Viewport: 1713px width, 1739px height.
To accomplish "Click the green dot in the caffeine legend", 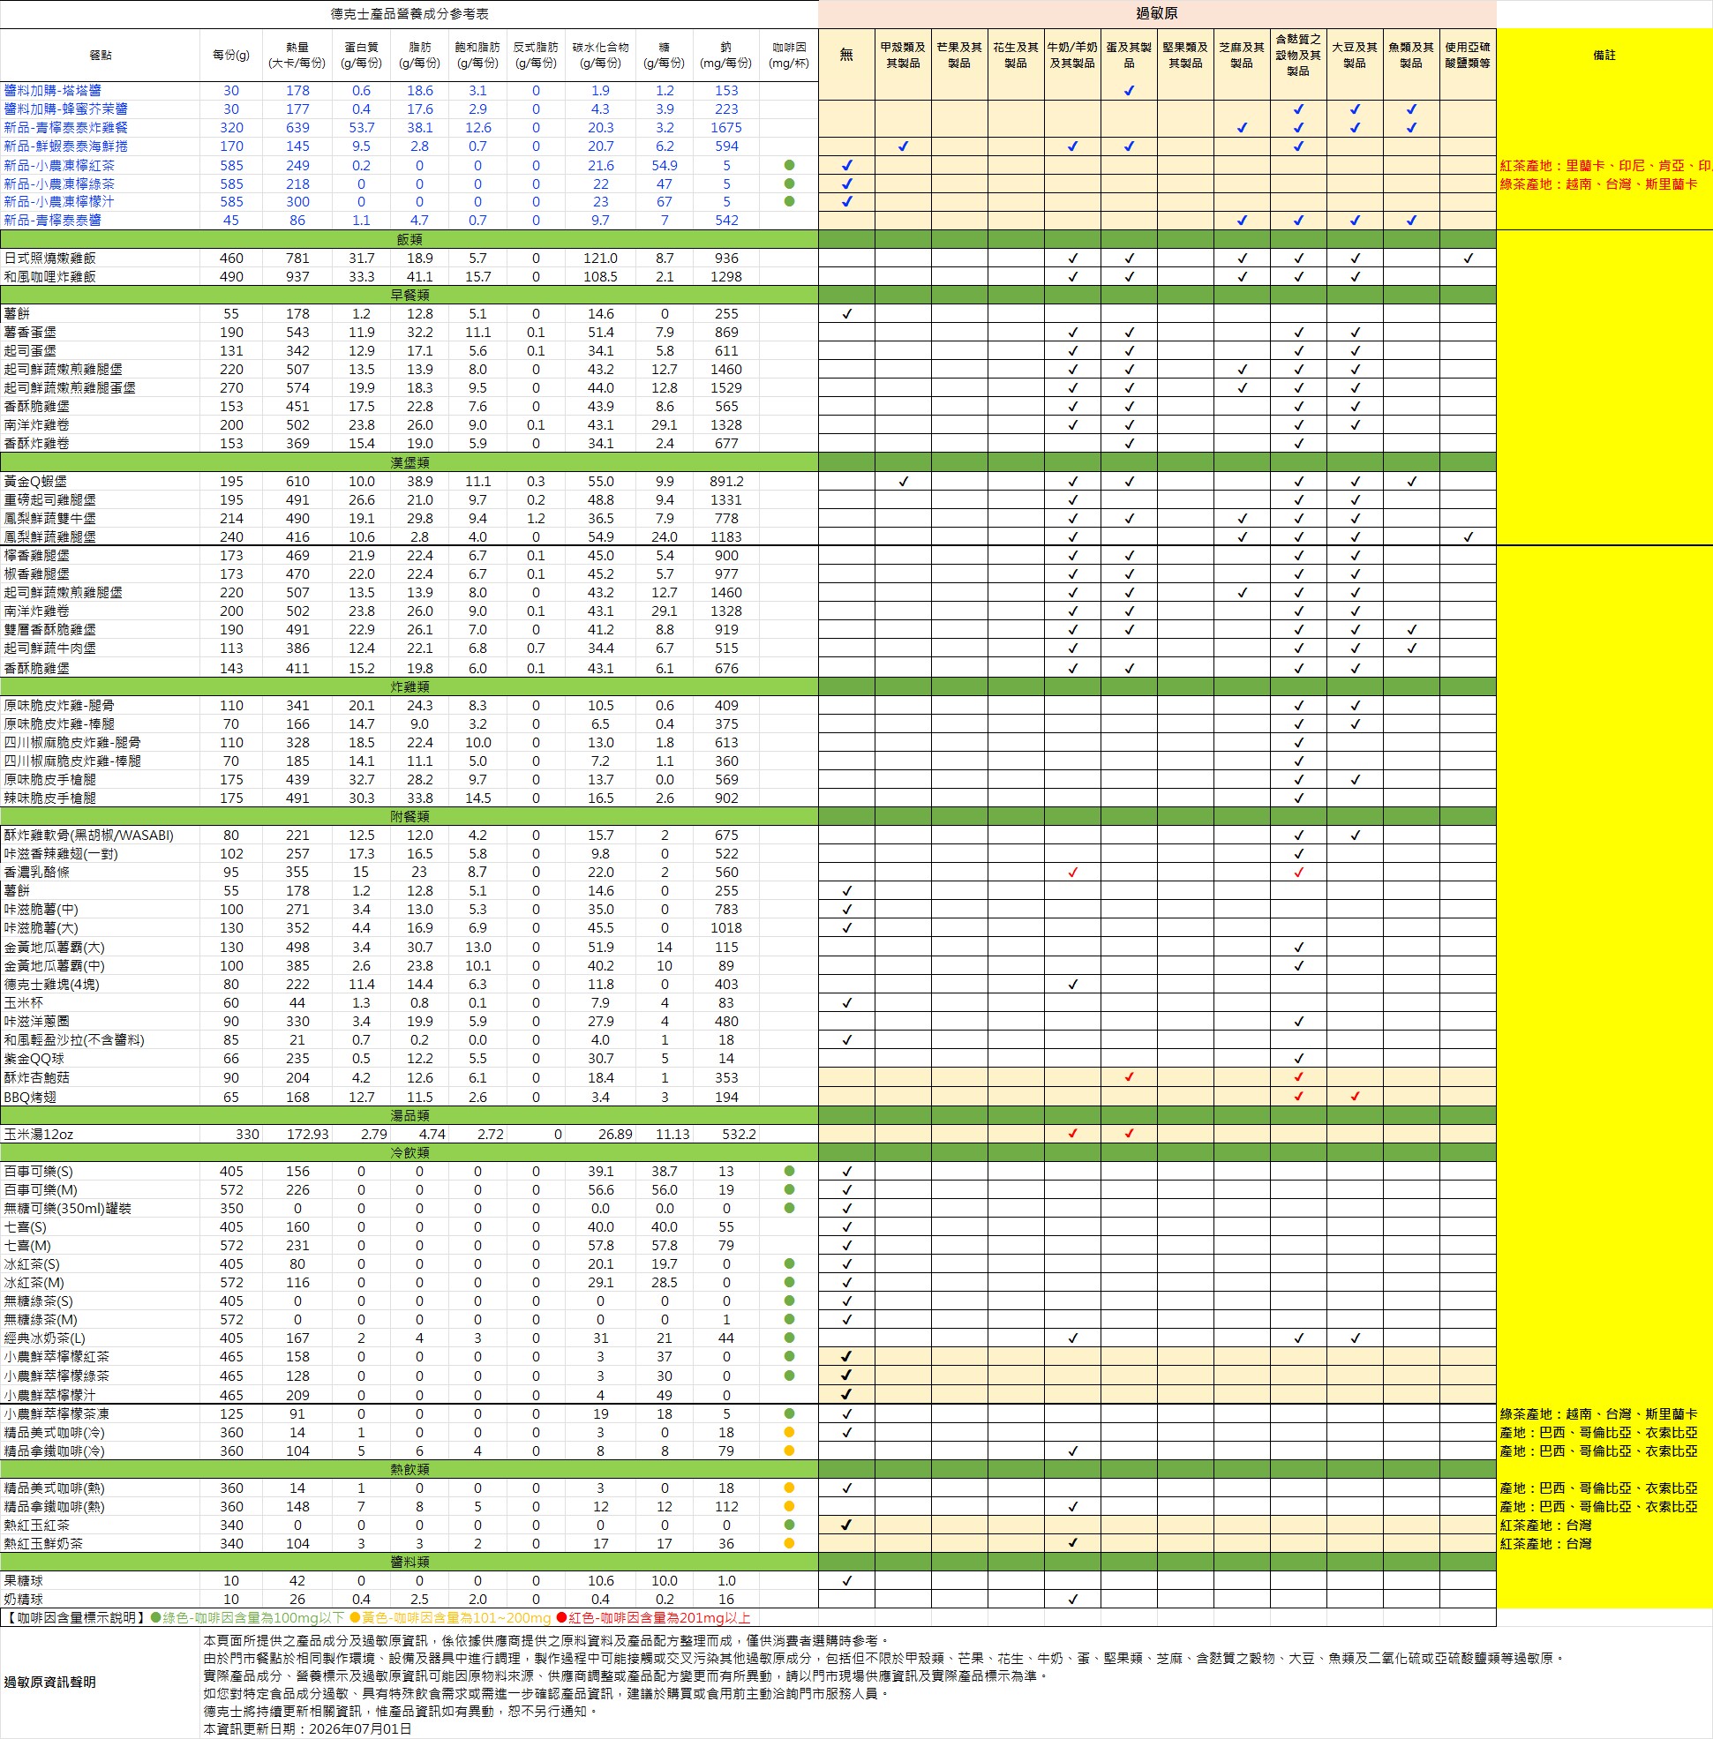I will pos(155,1617).
